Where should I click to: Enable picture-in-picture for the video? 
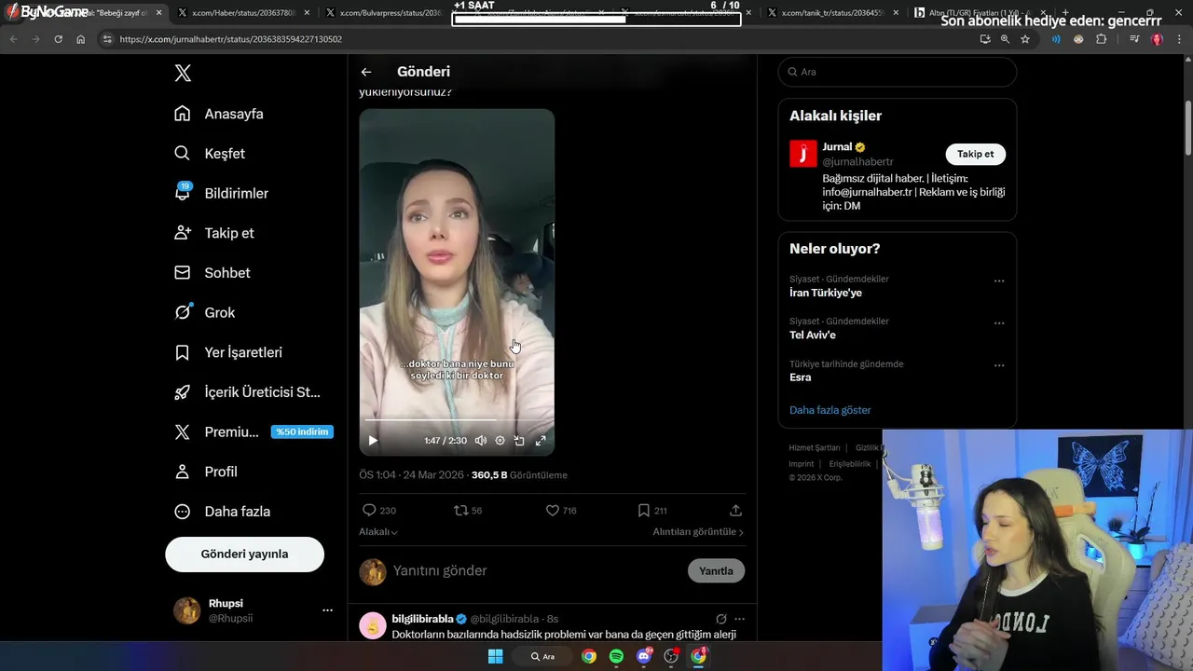pos(519,441)
